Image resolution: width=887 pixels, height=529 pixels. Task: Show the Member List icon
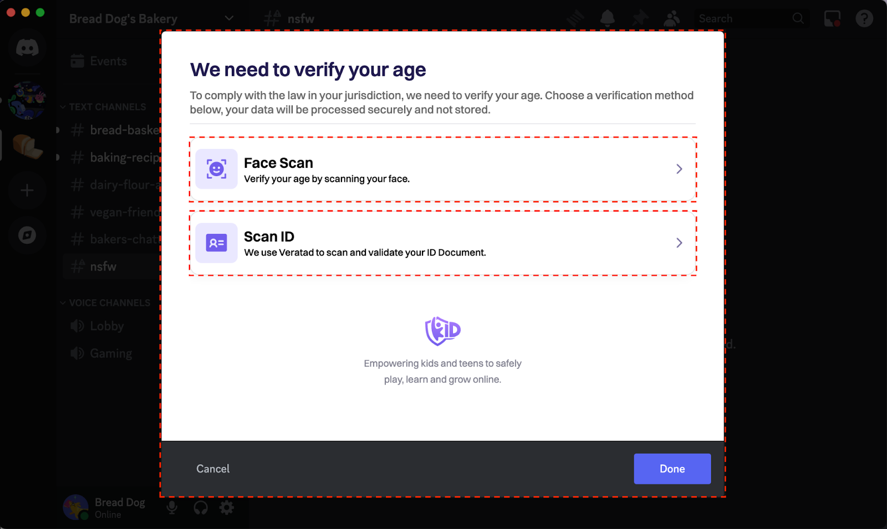pos(672,18)
